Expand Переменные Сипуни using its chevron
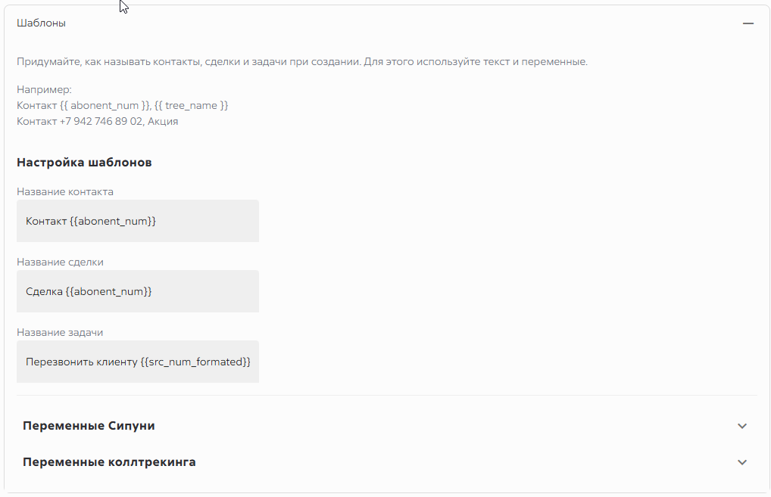 click(742, 426)
